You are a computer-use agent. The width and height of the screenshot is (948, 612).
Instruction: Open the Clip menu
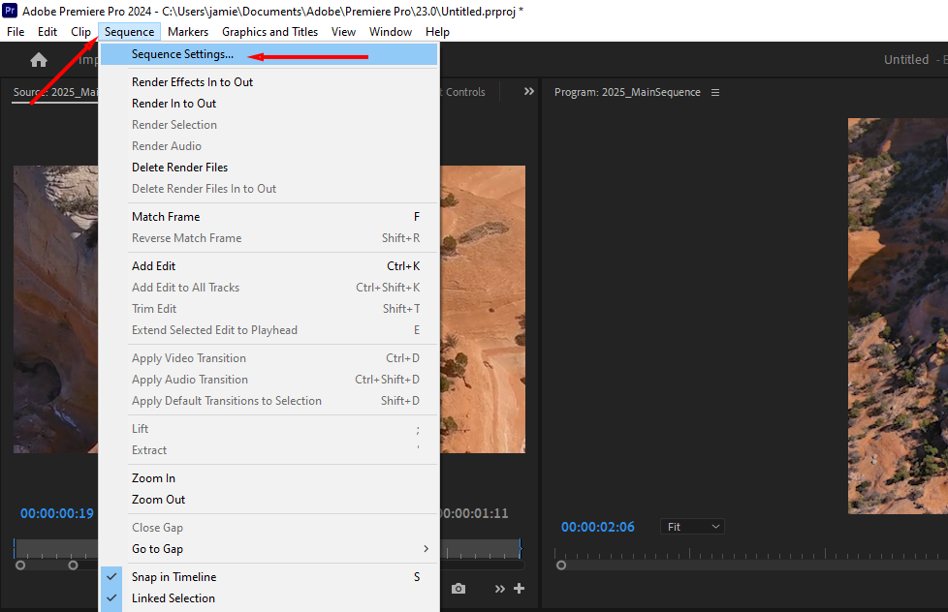[80, 31]
